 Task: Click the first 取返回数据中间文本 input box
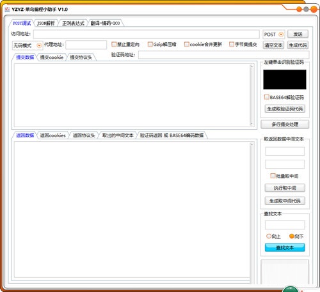click(285, 151)
